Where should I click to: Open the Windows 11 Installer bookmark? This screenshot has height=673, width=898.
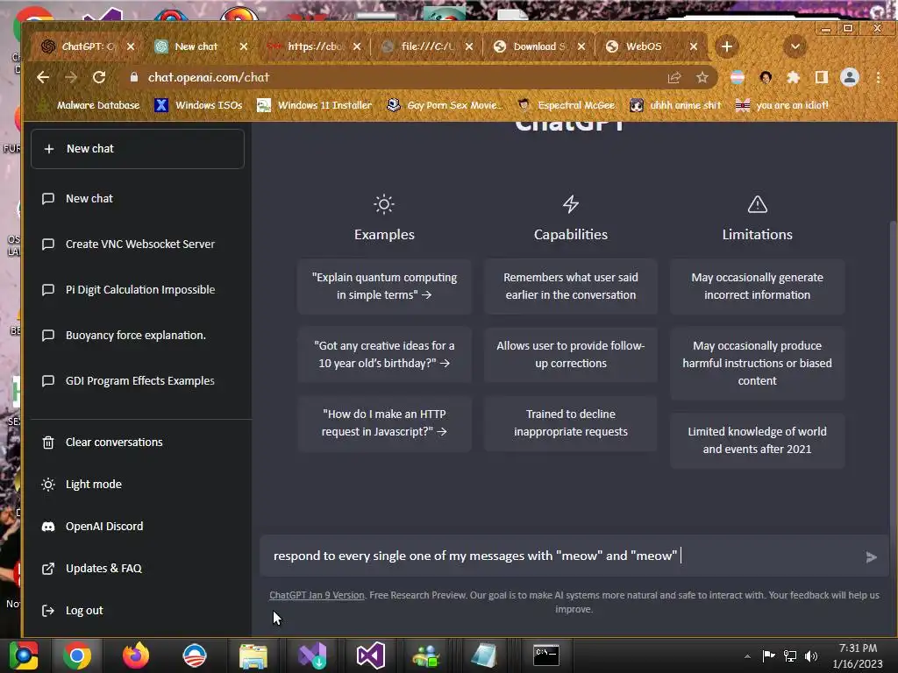click(315, 105)
